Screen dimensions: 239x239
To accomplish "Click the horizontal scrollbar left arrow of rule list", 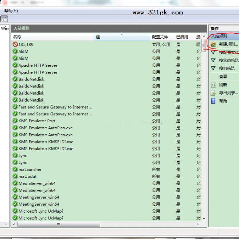I will [14, 224].
